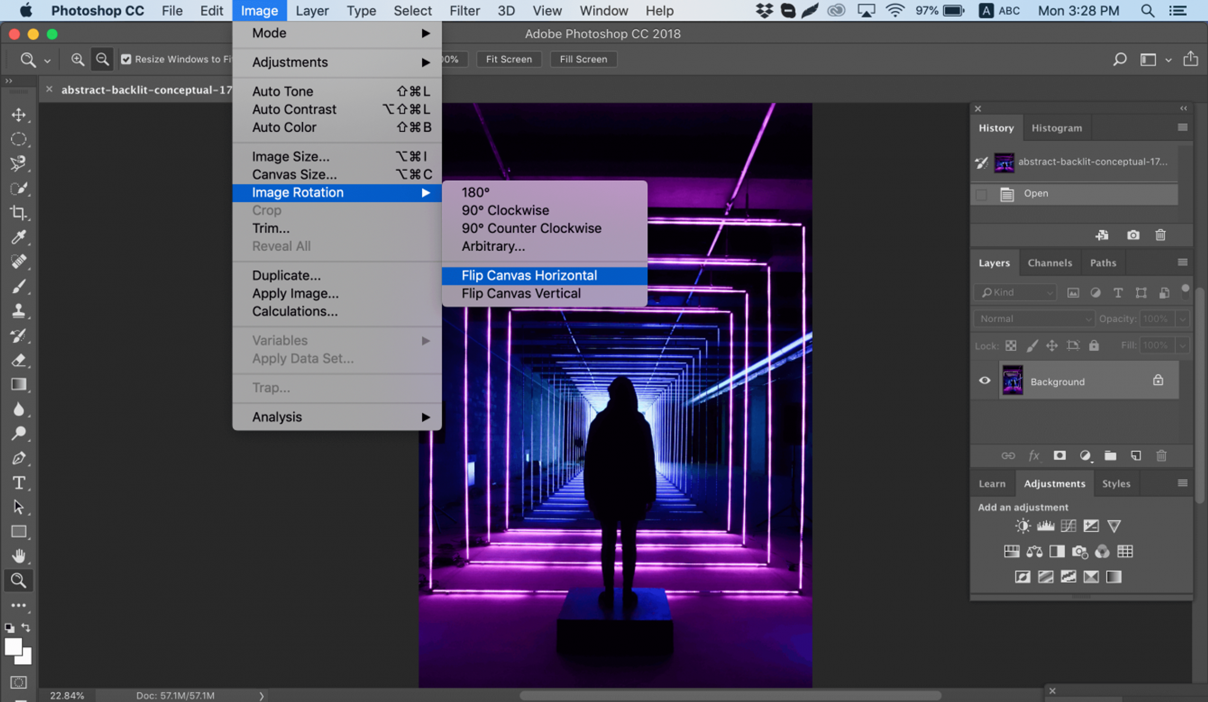Switch to the Histogram tab
This screenshot has height=702, width=1208.
(1056, 127)
